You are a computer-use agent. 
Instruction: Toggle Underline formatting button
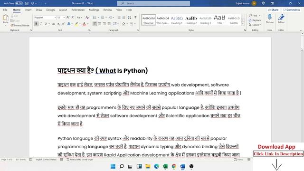(x=46, y=24)
